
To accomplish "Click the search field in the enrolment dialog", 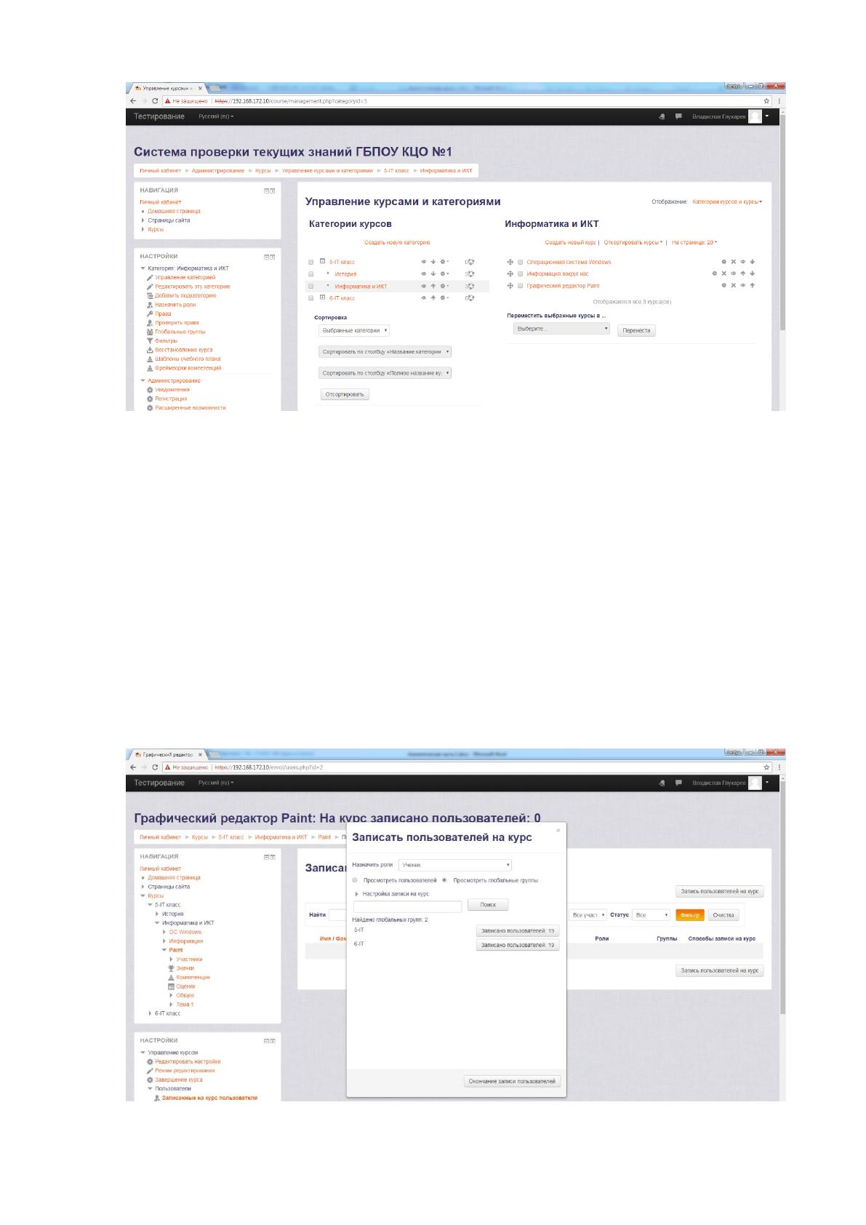I will tap(408, 906).
